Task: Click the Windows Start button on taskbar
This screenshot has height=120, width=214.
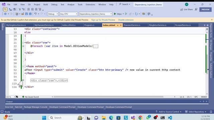Action: (44, 118)
